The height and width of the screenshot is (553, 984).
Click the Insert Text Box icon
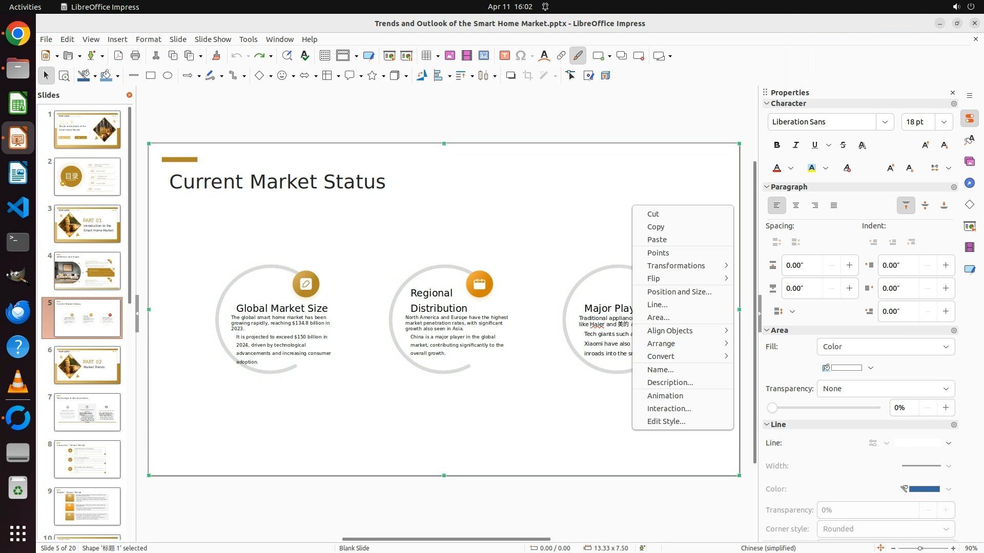pos(504,56)
